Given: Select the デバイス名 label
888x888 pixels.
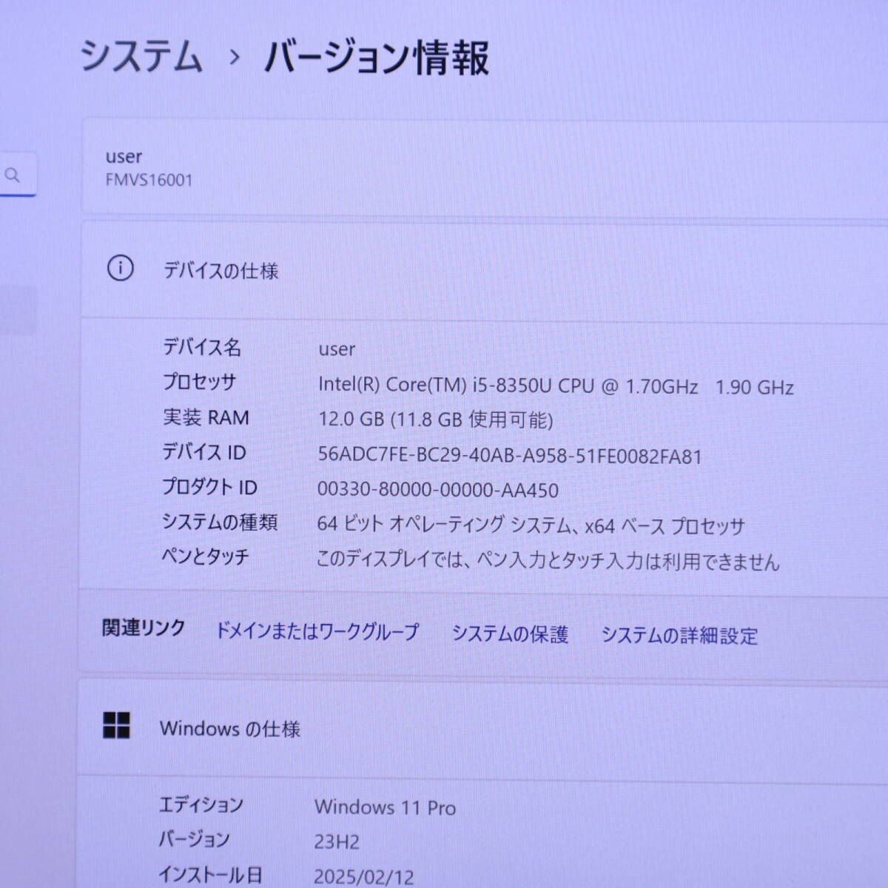Looking at the screenshot, I should coord(202,347).
